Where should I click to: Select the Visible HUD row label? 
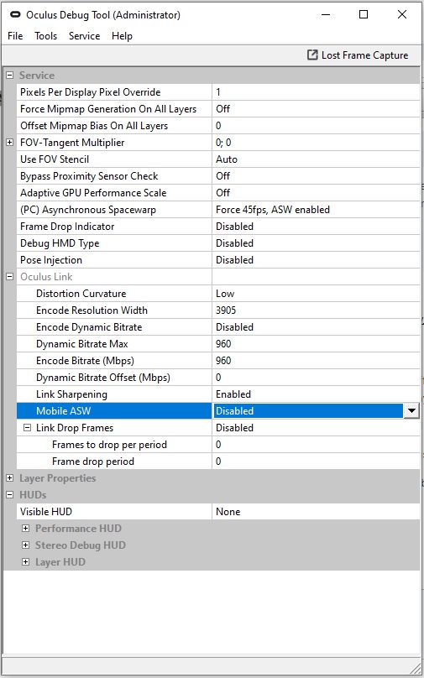(46, 512)
